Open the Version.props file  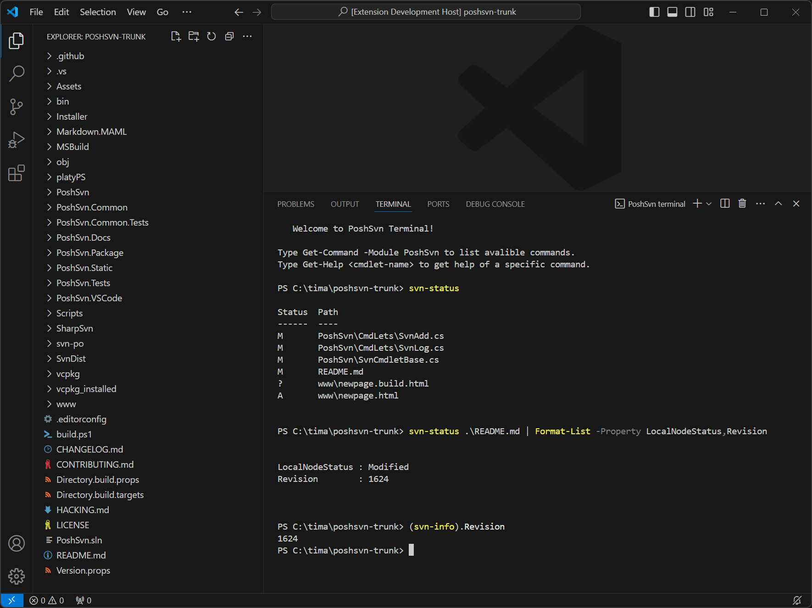pos(148,570)
